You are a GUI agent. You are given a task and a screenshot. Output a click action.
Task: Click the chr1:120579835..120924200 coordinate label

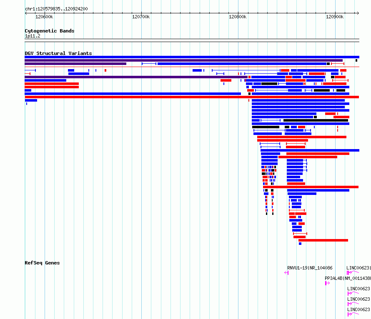point(56,9)
